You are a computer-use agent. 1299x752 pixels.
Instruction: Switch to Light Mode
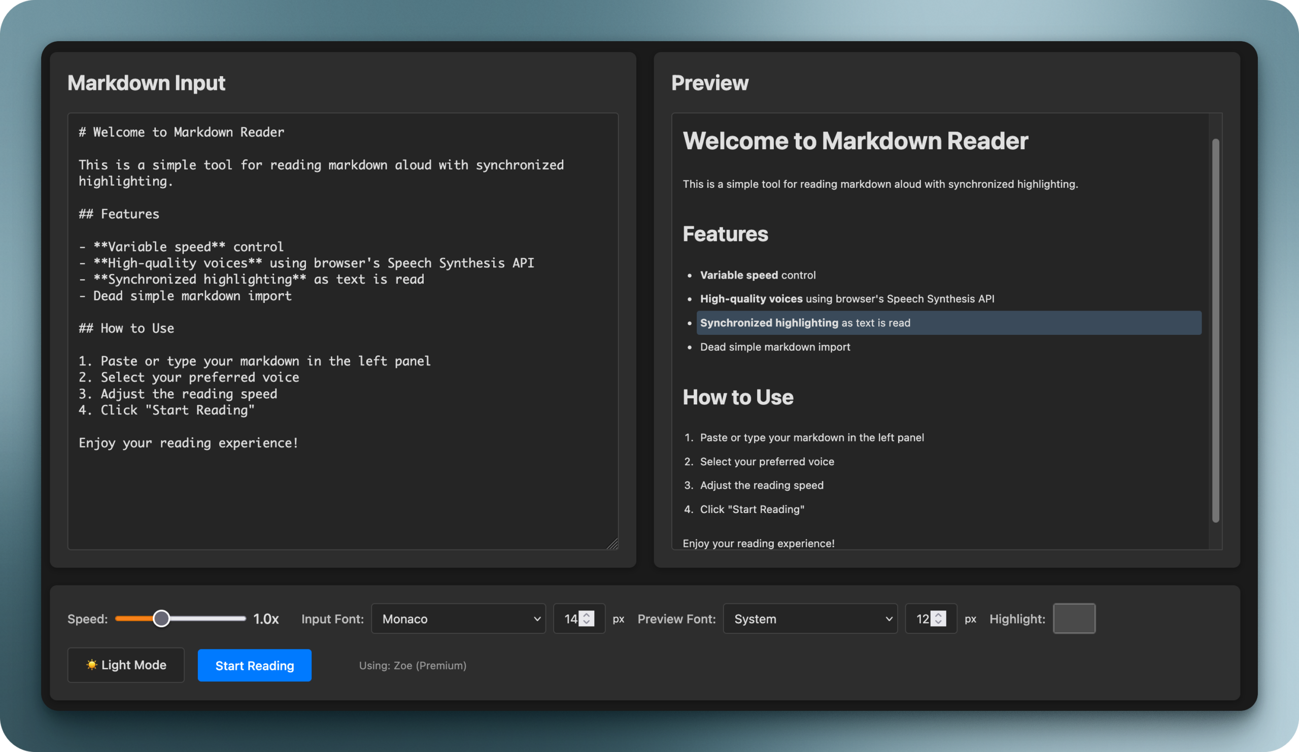coord(126,665)
